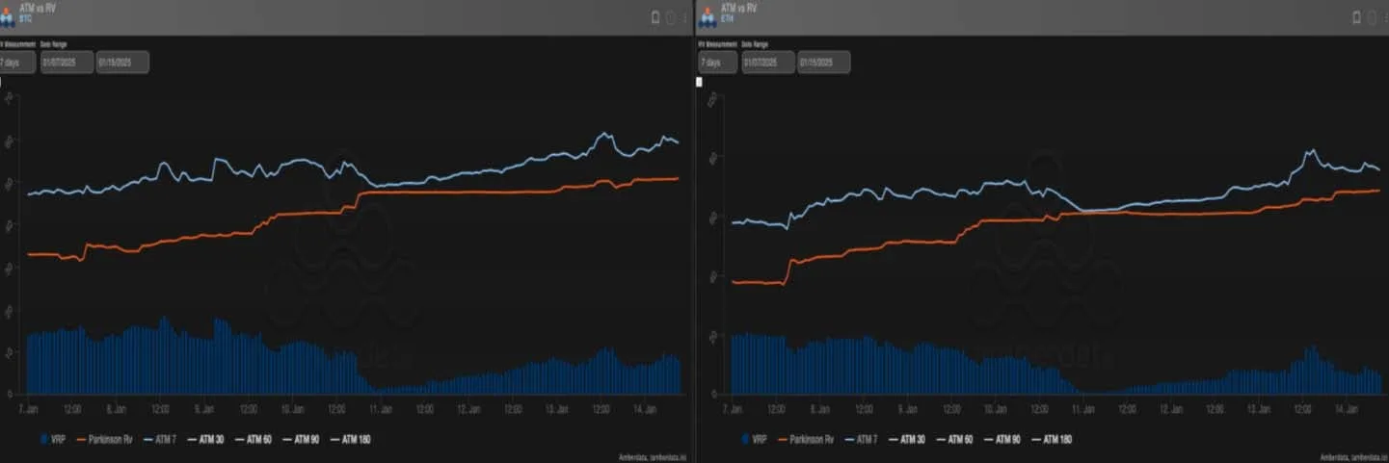This screenshot has width=1389, height=463.
Task: Click the BTC panel bookmark icon
Action: 655,17
